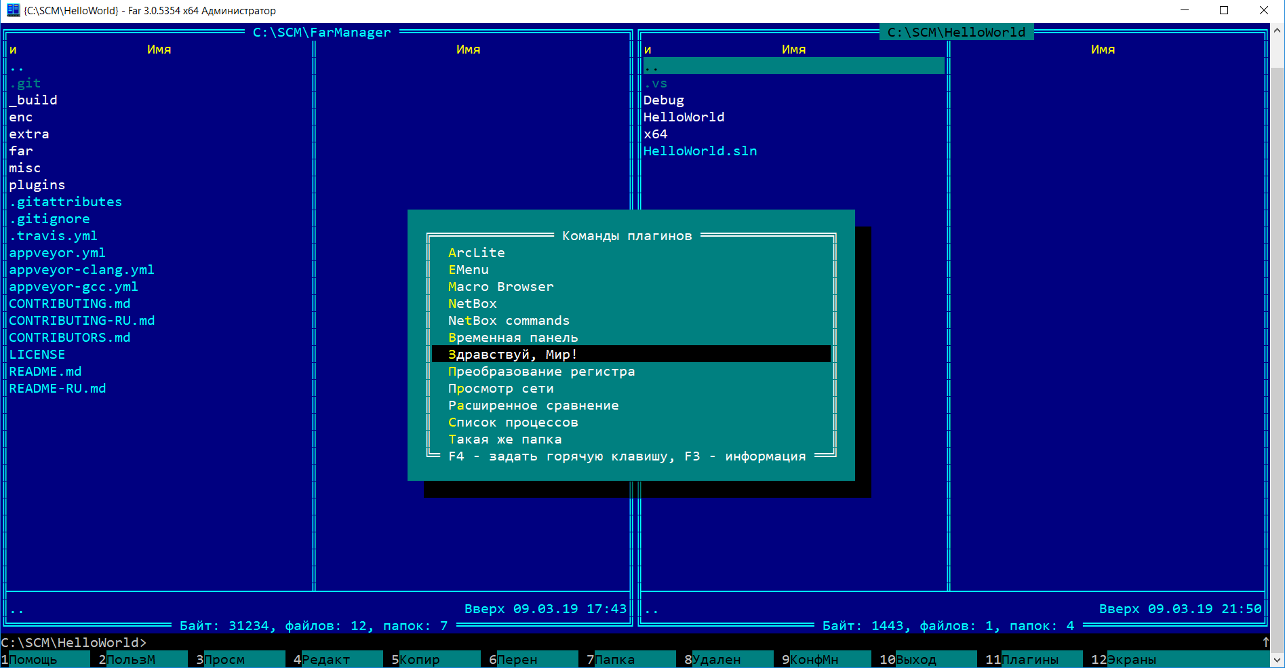Image resolution: width=1285 pixels, height=668 pixels.
Task: Open Список процессов plugin
Action: (x=631, y=422)
